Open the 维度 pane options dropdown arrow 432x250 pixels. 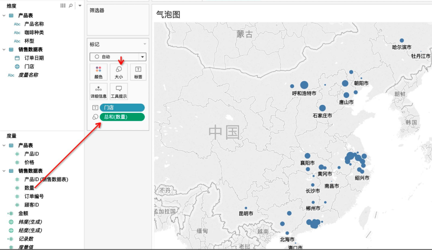(x=80, y=6)
